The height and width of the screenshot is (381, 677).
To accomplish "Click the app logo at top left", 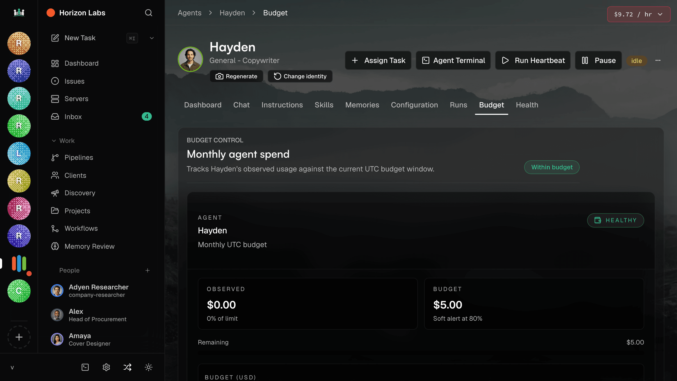I will click(x=19, y=12).
